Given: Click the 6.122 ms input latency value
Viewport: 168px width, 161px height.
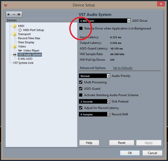Looking at the screenshot, I should (116, 37).
